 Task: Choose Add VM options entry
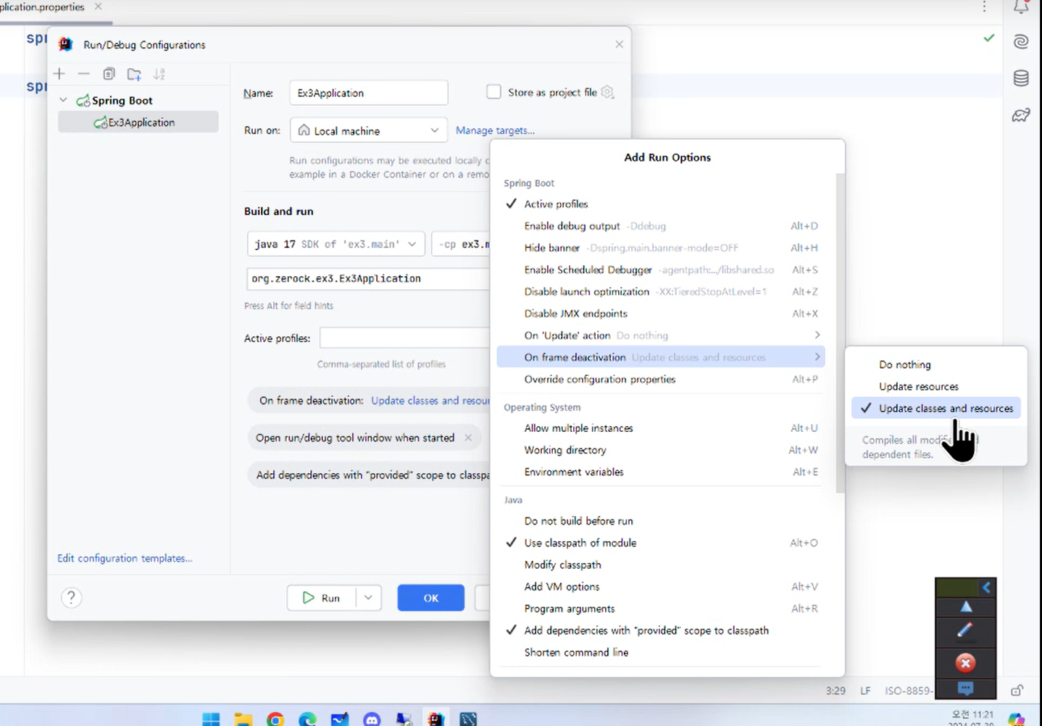coord(661,587)
